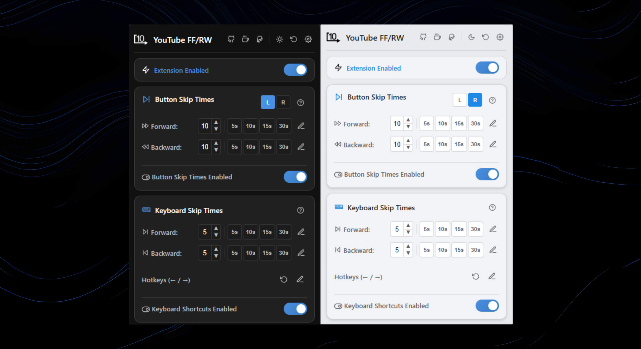Switch theme via sun icon in dark panel
Image resolution: width=641 pixels, height=349 pixels.
coord(280,39)
